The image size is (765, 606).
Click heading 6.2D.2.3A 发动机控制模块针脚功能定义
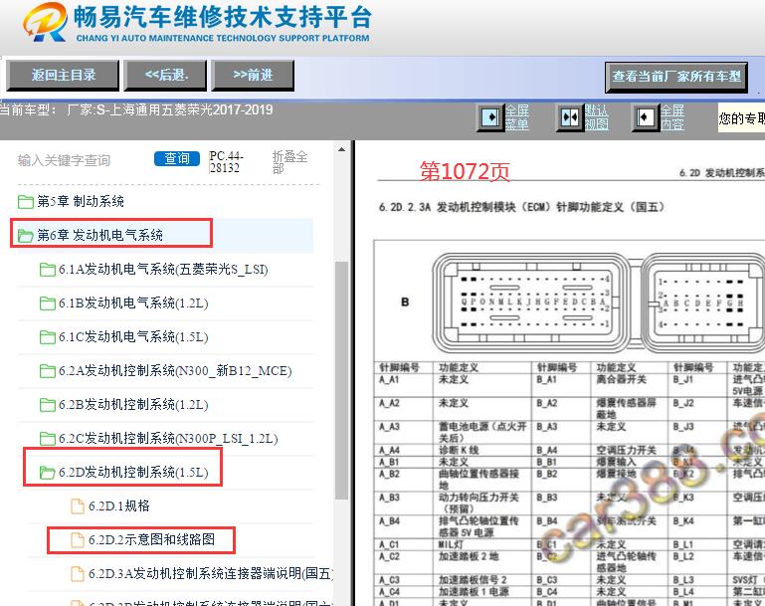tap(521, 207)
